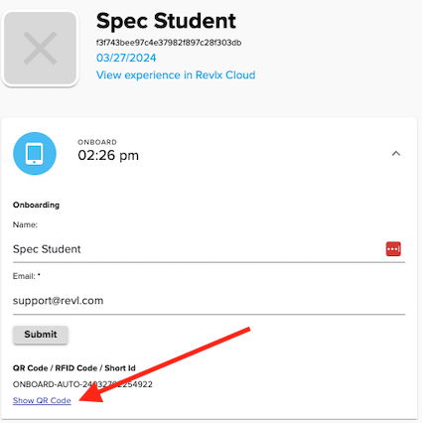Click the Spec Student page heading
The height and width of the screenshot is (423, 422).
coord(166,22)
